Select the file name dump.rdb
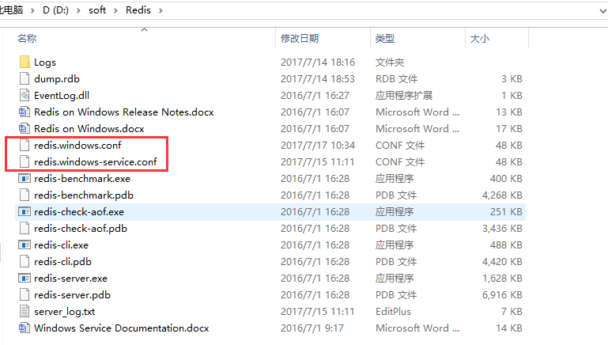608x345 pixels. (x=57, y=79)
